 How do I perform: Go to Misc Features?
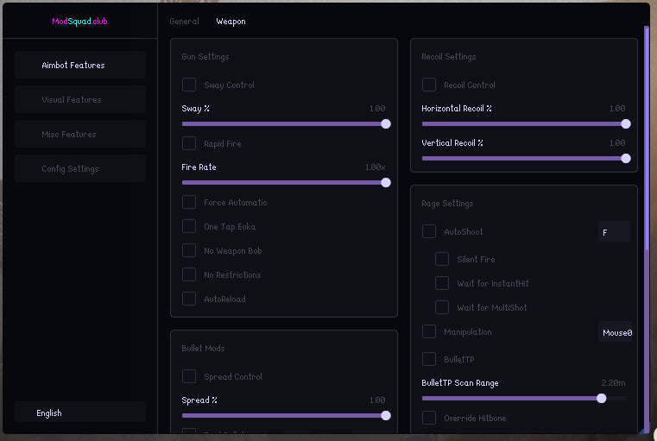coord(79,134)
